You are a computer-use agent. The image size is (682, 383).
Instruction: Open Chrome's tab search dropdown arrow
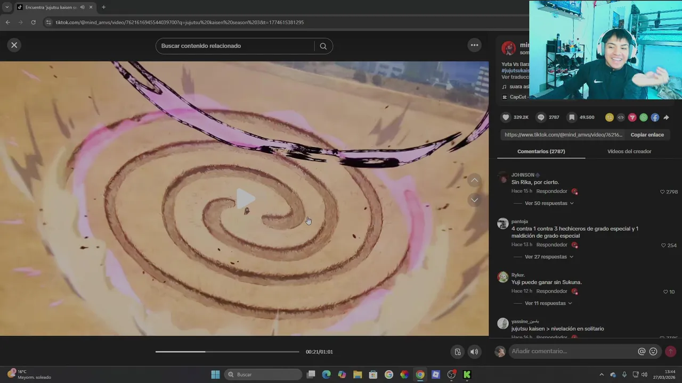pyautogui.click(x=7, y=7)
